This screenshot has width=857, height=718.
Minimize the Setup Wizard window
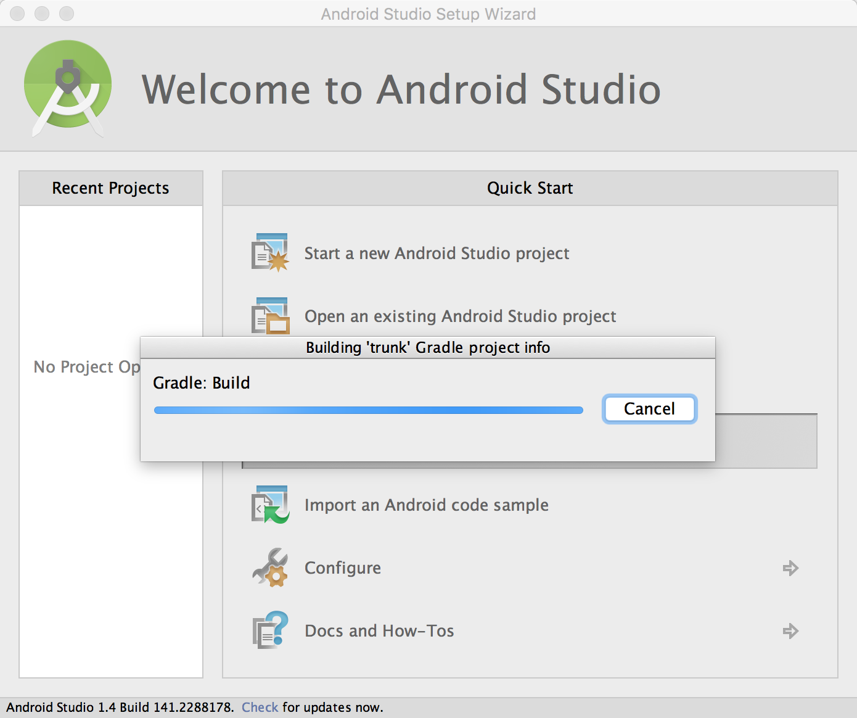pyautogui.click(x=42, y=14)
